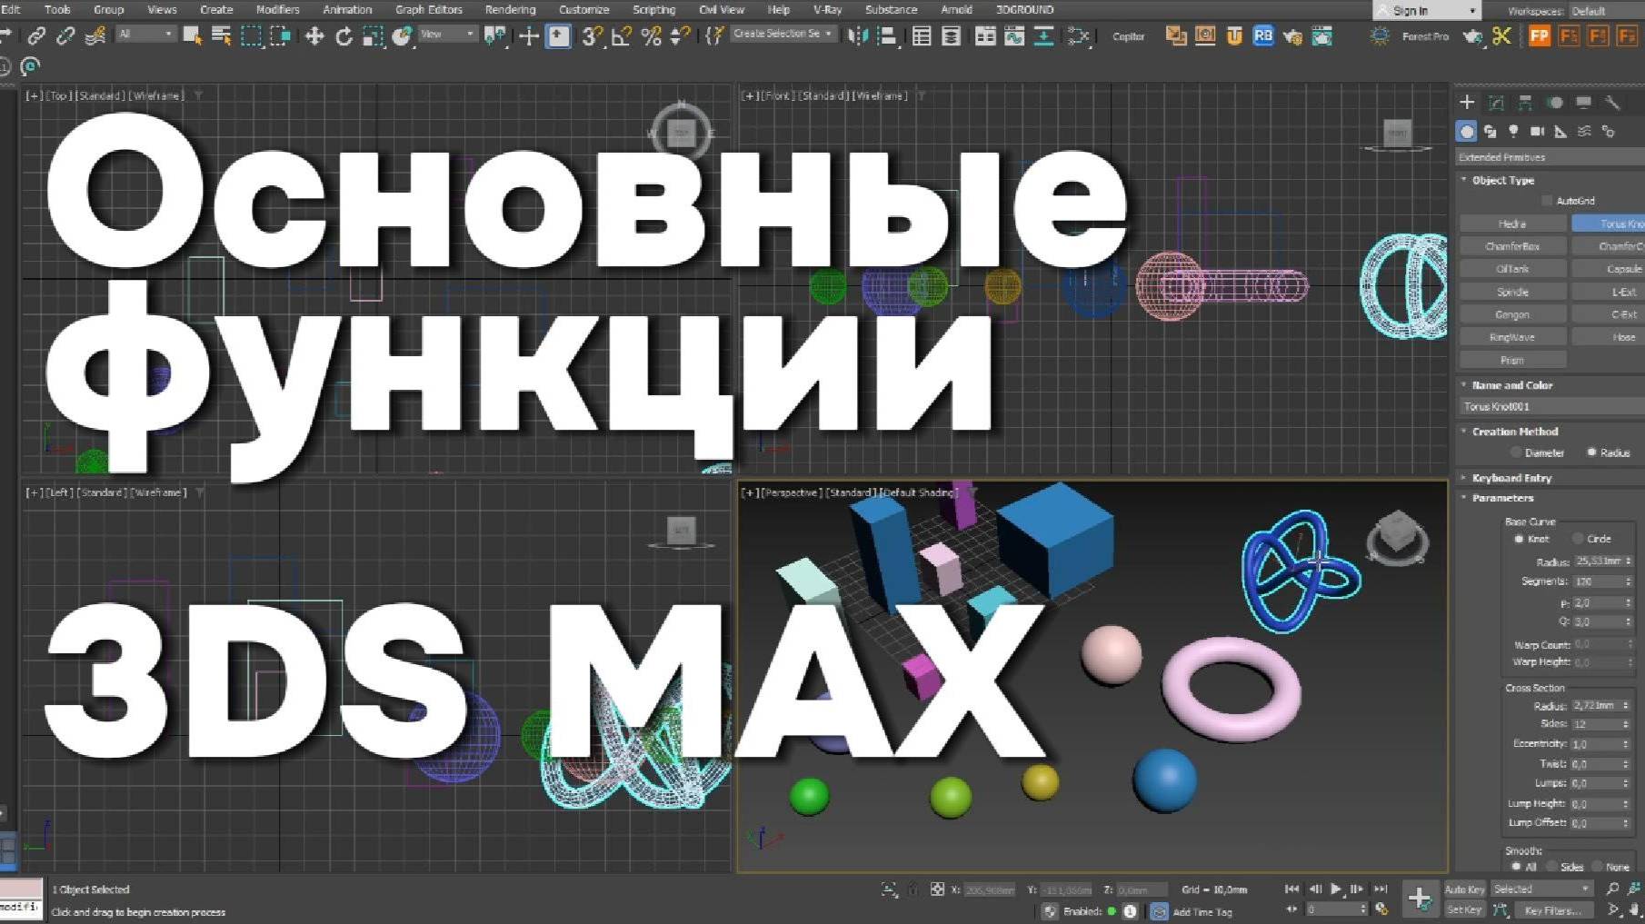Open the Scene Explorer toggle
Image resolution: width=1645 pixels, height=924 pixels.
922,36
